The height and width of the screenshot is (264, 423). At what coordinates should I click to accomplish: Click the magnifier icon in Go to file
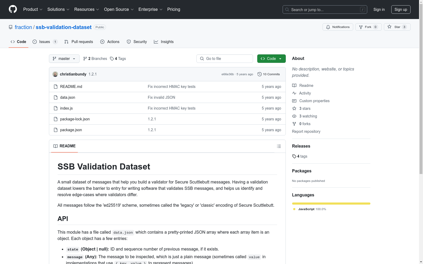202,59
